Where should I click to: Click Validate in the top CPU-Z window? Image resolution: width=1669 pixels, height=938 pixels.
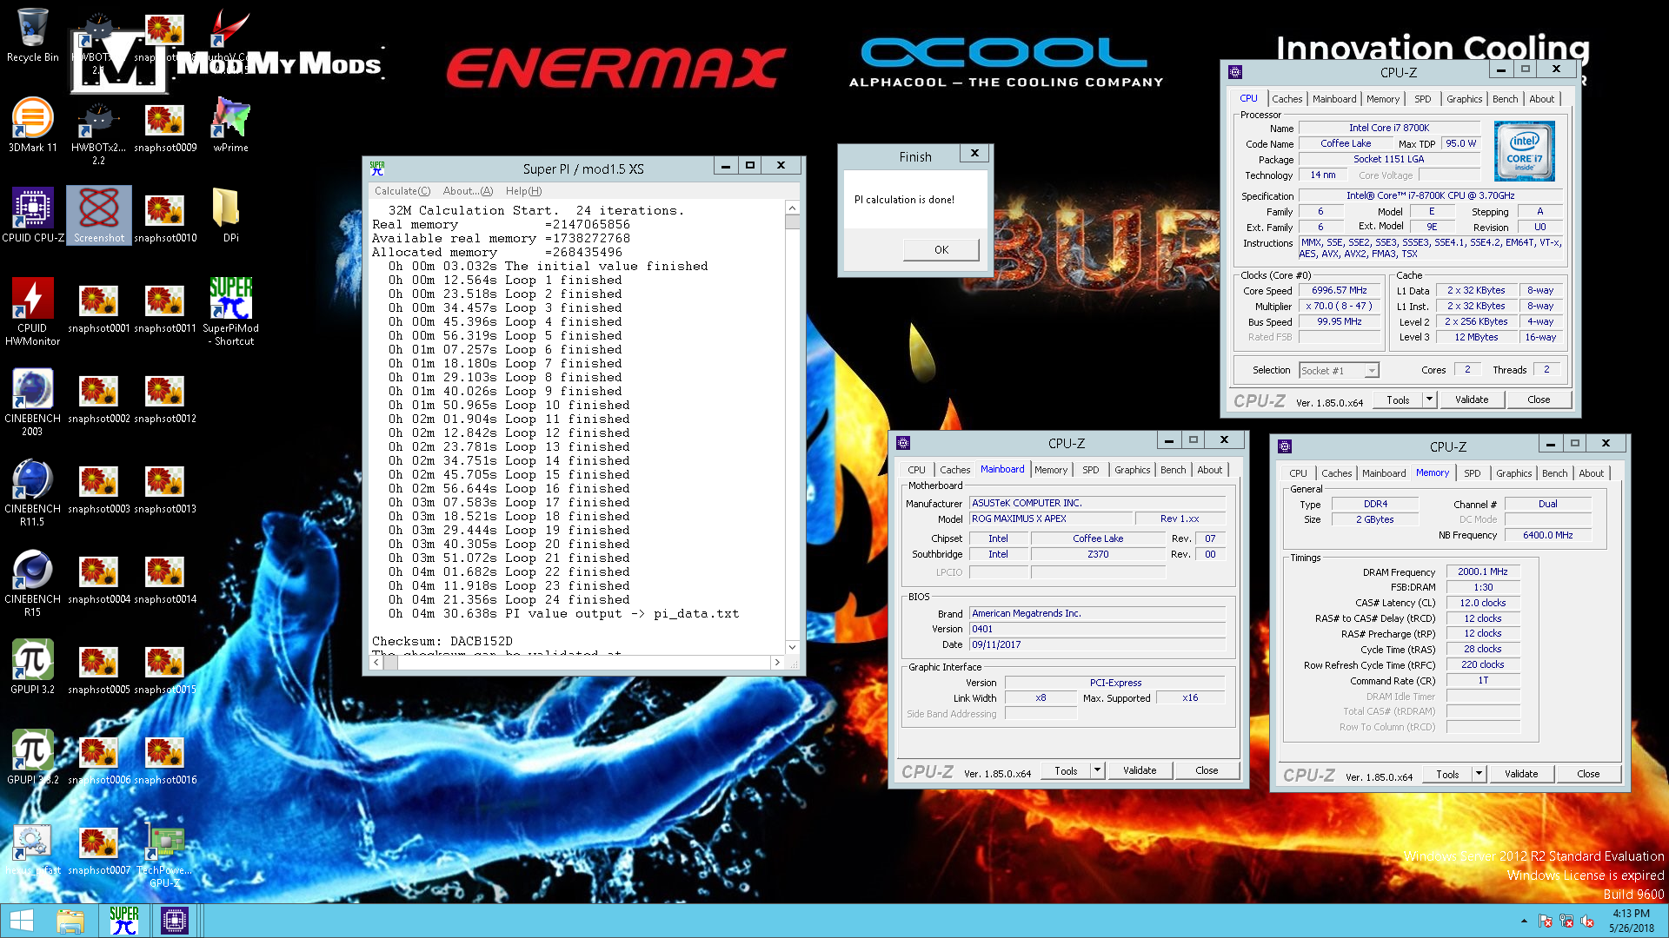pyautogui.click(x=1472, y=400)
